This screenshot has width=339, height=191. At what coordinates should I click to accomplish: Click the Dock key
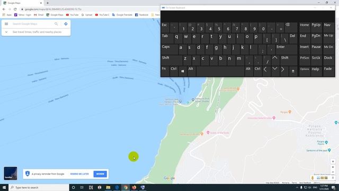[x=328, y=60]
